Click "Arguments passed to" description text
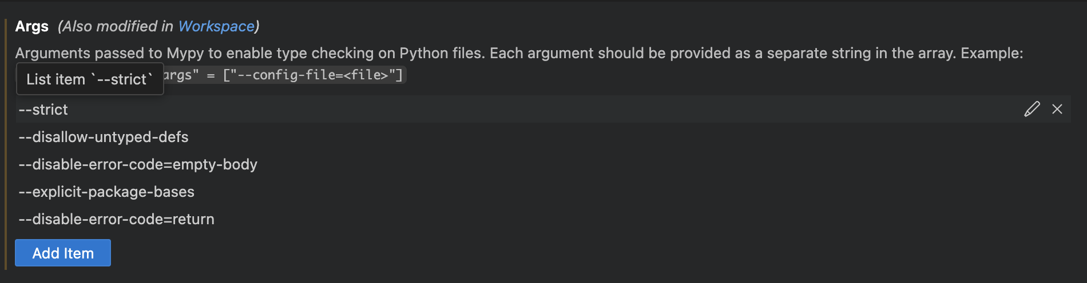This screenshot has width=1087, height=283. coord(89,53)
